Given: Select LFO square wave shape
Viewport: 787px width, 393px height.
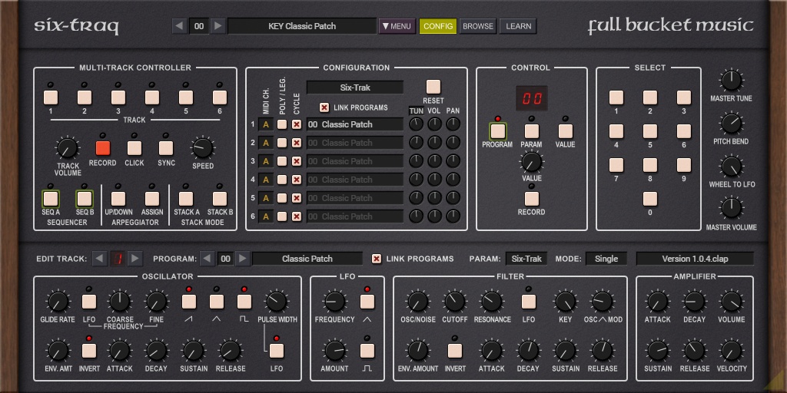Looking at the screenshot, I should pos(367,351).
